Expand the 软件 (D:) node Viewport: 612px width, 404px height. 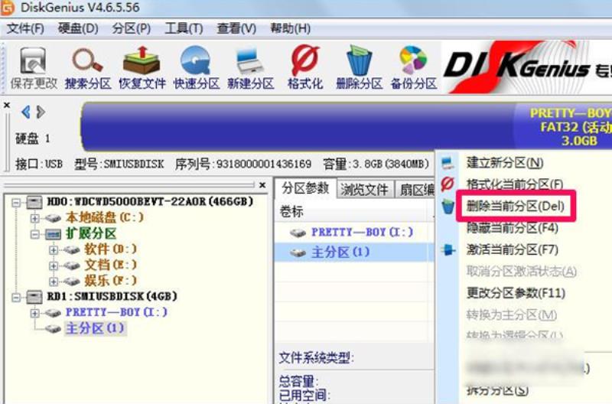tap(54, 249)
